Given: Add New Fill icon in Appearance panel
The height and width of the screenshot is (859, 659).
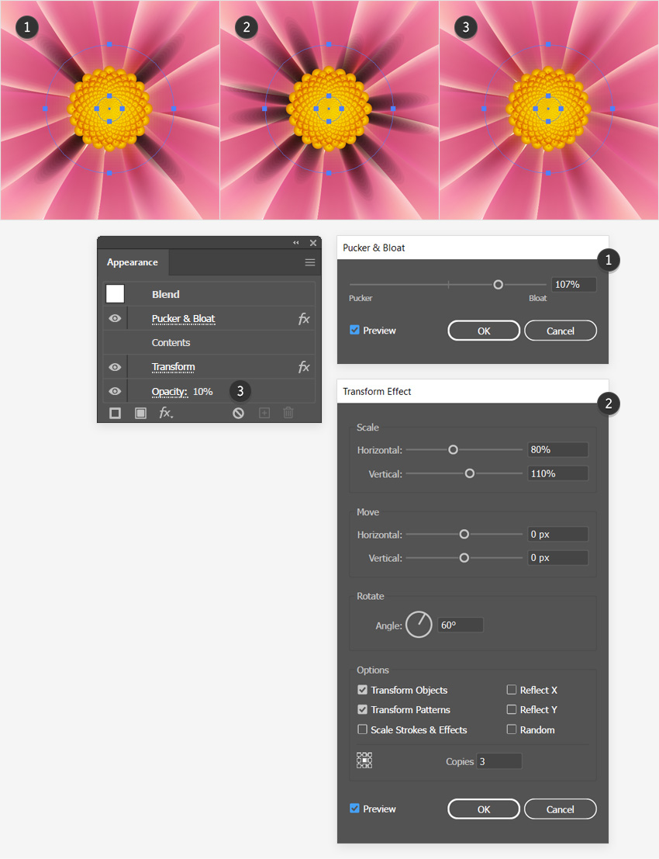Looking at the screenshot, I should [140, 413].
